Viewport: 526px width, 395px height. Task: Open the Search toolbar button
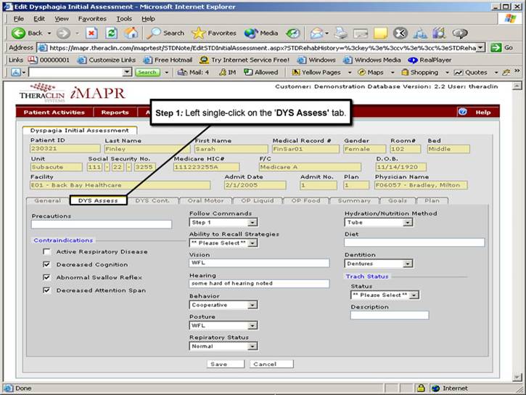pyautogui.click(x=165, y=33)
